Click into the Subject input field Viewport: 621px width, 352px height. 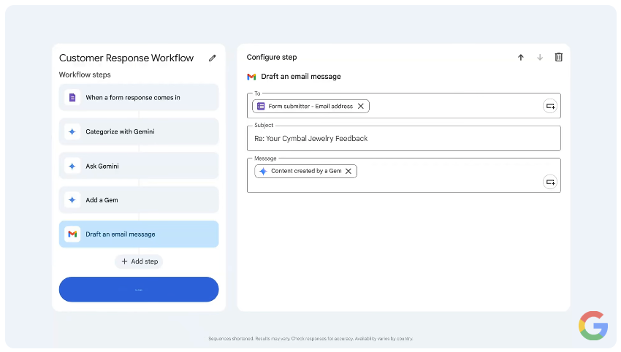[x=403, y=139]
